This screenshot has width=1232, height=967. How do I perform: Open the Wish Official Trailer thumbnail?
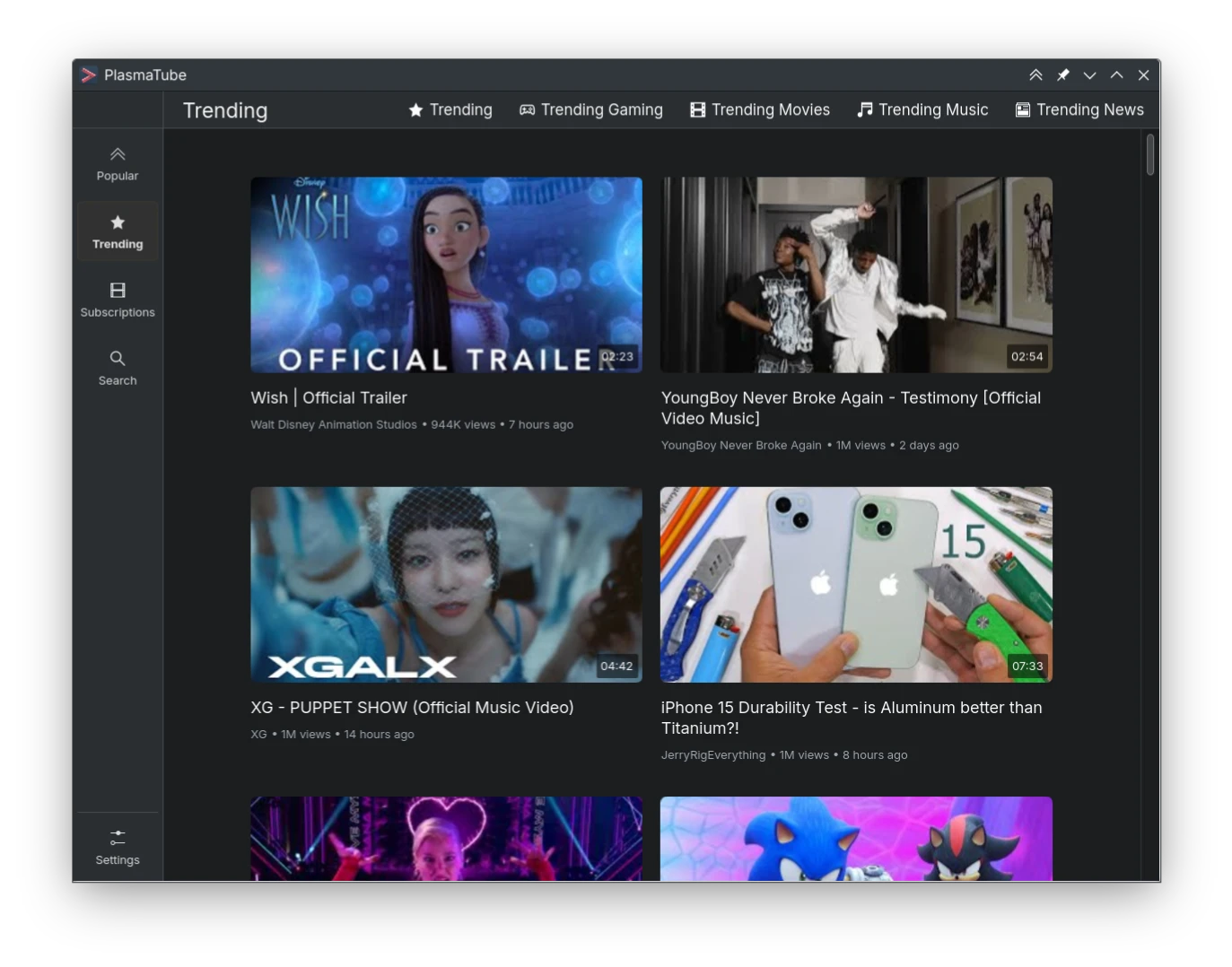(x=446, y=274)
